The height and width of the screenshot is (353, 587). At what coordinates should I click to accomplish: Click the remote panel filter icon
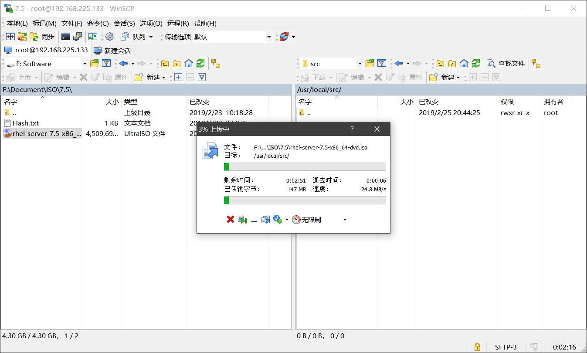(x=382, y=64)
